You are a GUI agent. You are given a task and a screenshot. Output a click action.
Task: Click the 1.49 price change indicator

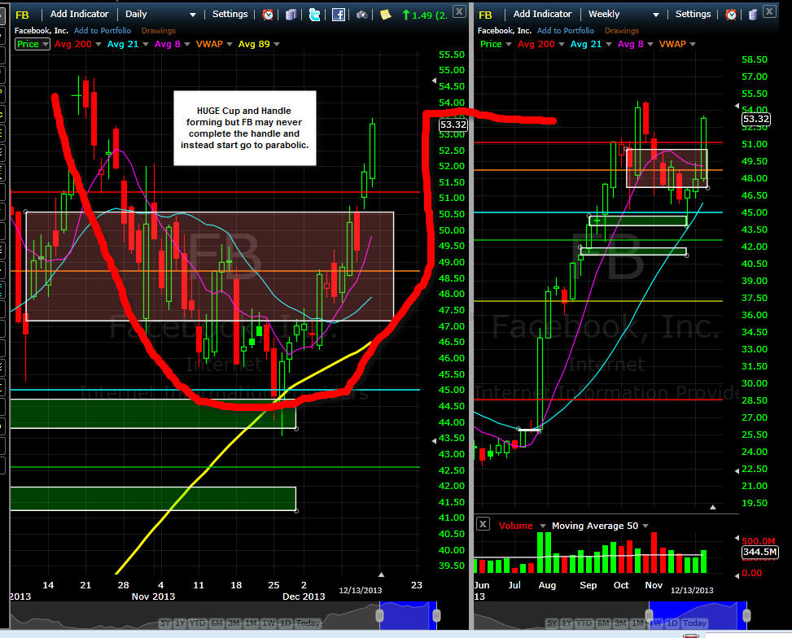point(424,15)
